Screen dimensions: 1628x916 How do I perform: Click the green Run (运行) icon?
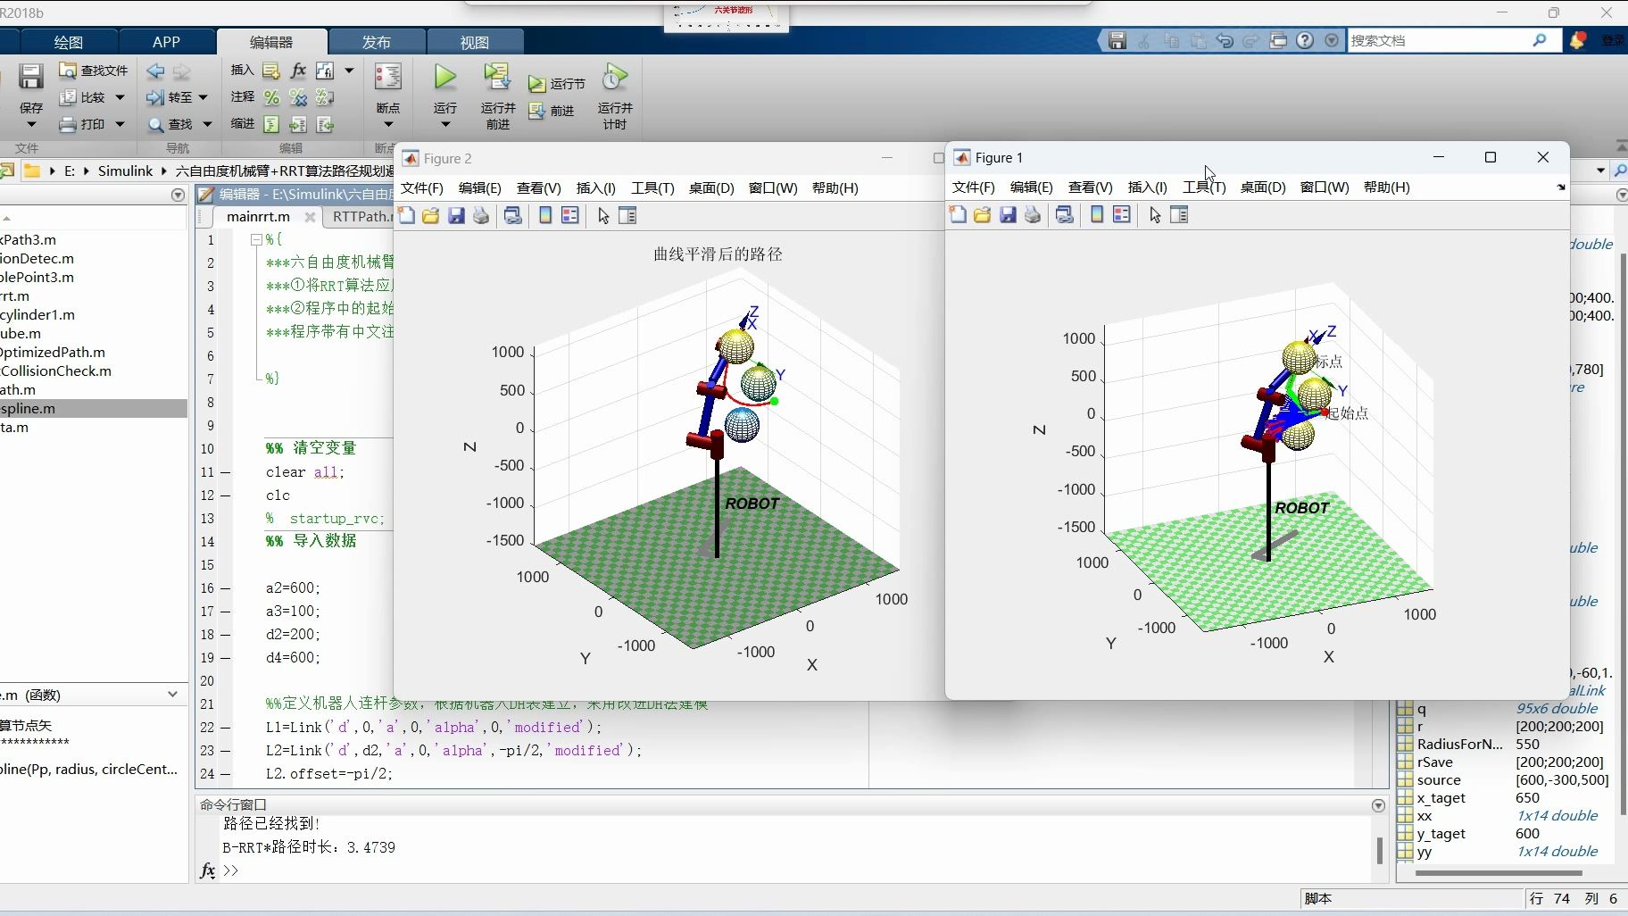pyautogui.click(x=444, y=78)
